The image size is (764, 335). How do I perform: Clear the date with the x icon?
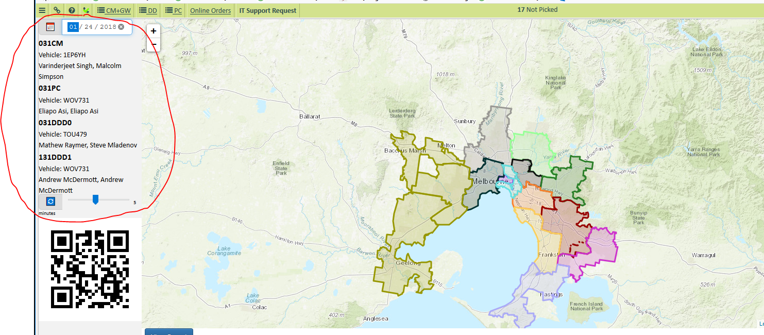click(x=121, y=27)
